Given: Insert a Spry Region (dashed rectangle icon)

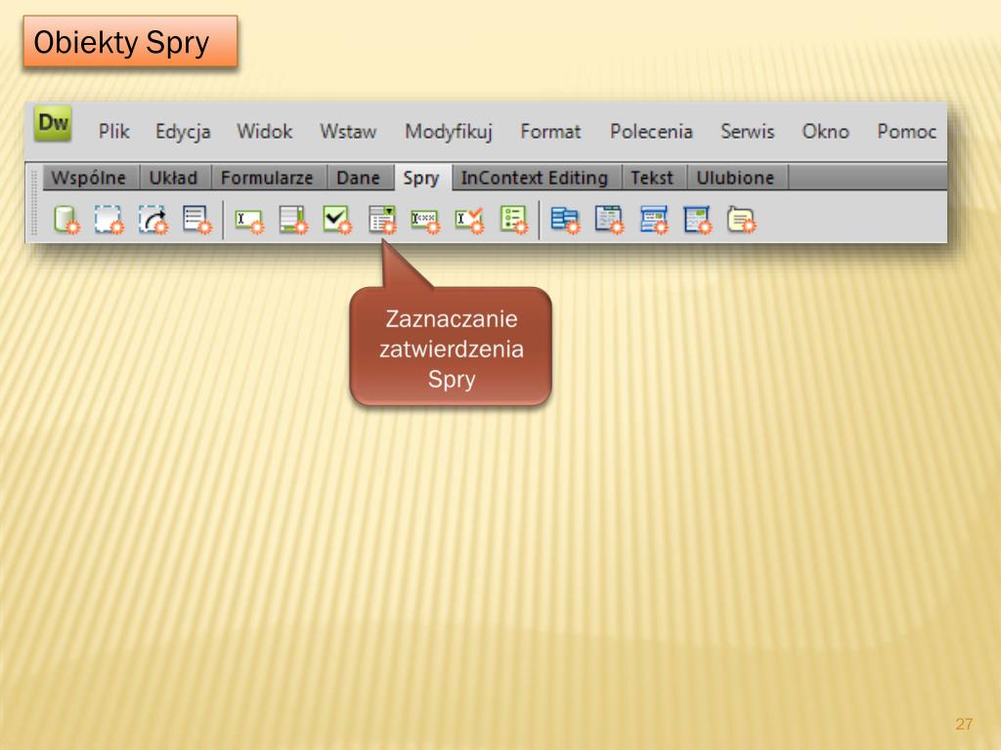Looking at the screenshot, I should pos(109,220).
